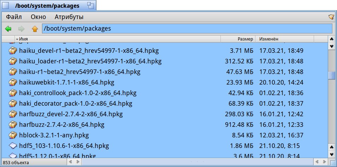Select file harfbuzz-2.7.4-2-x86_64.hpkg
Viewport: 337px width, 167px height.
tap(62, 125)
